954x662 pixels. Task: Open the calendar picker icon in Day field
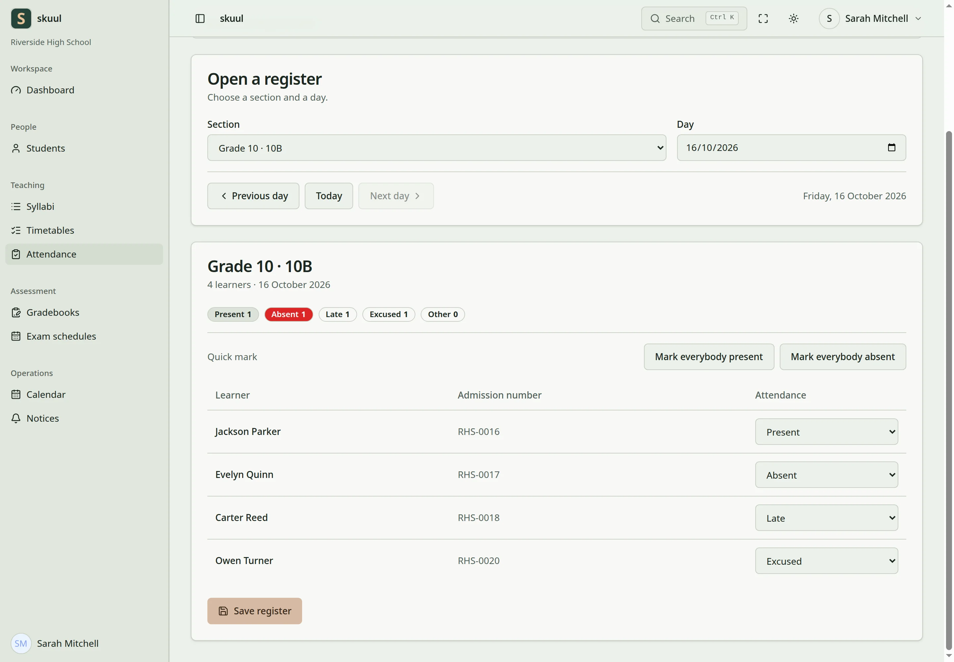[x=891, y=147]
